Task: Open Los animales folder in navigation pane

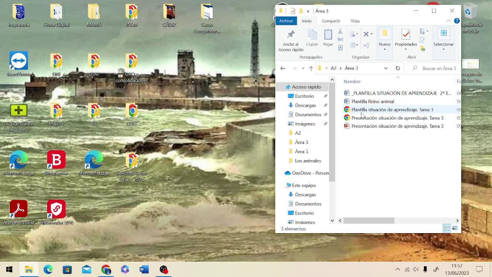Action: pyautogui.click(x=307, y=161)
